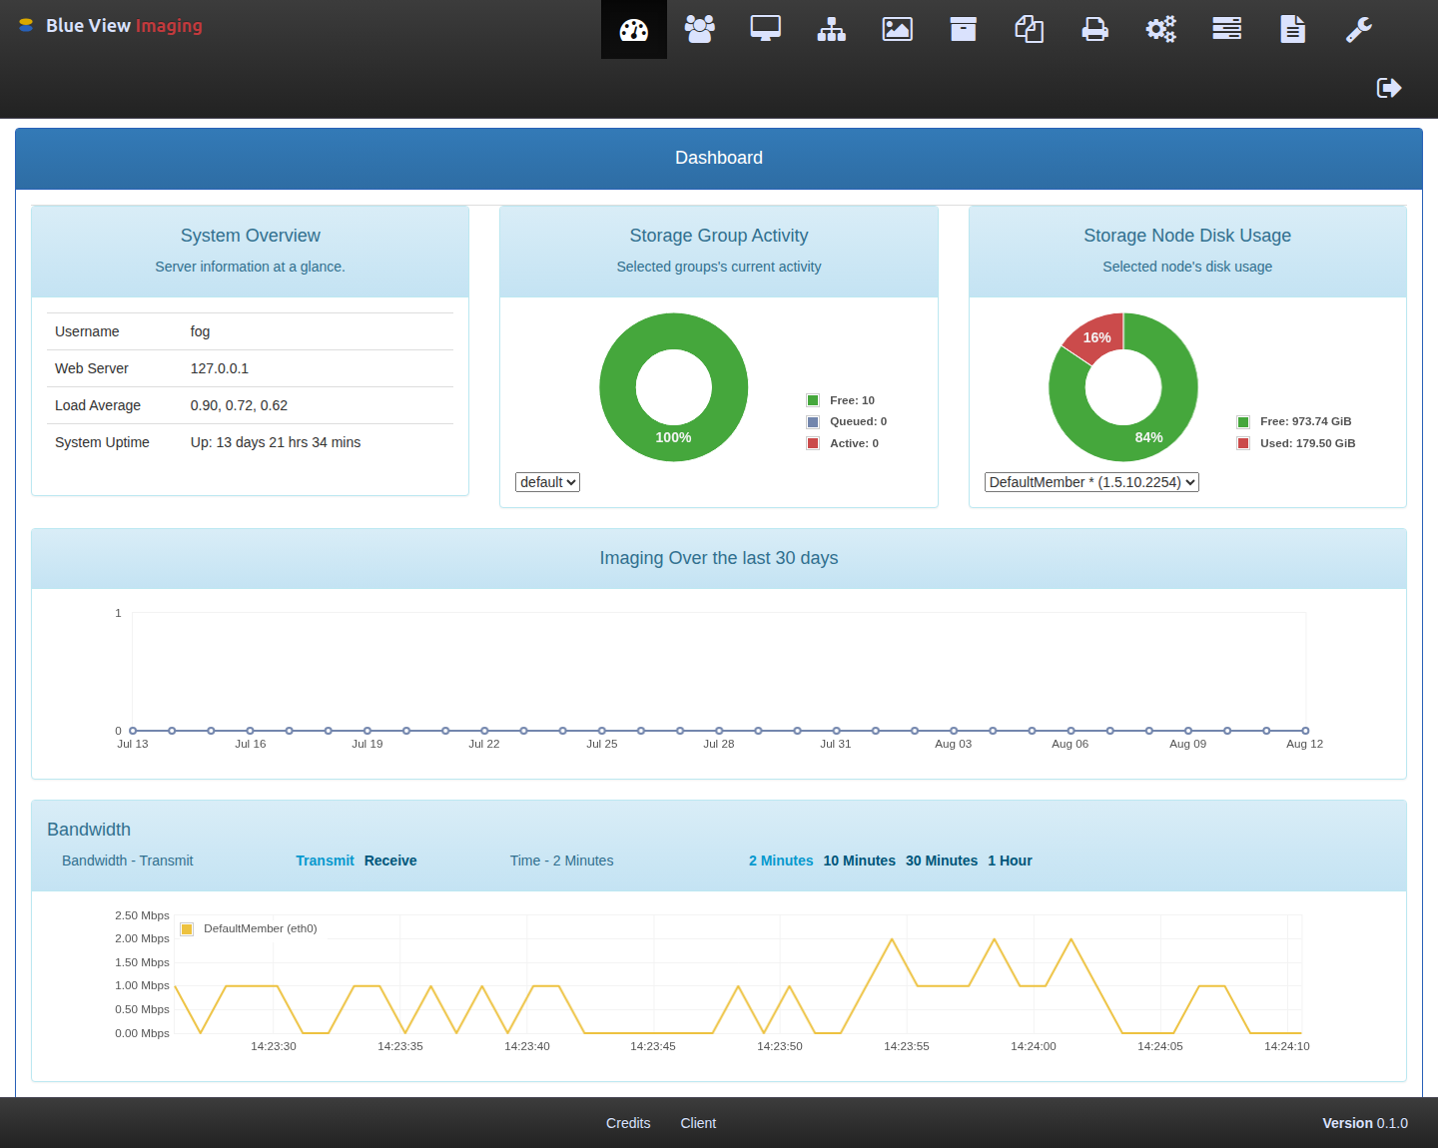Click the 16% used segment of disk chart
Viewport: 1438px width, 1148px height.
tap(1095, 337)
